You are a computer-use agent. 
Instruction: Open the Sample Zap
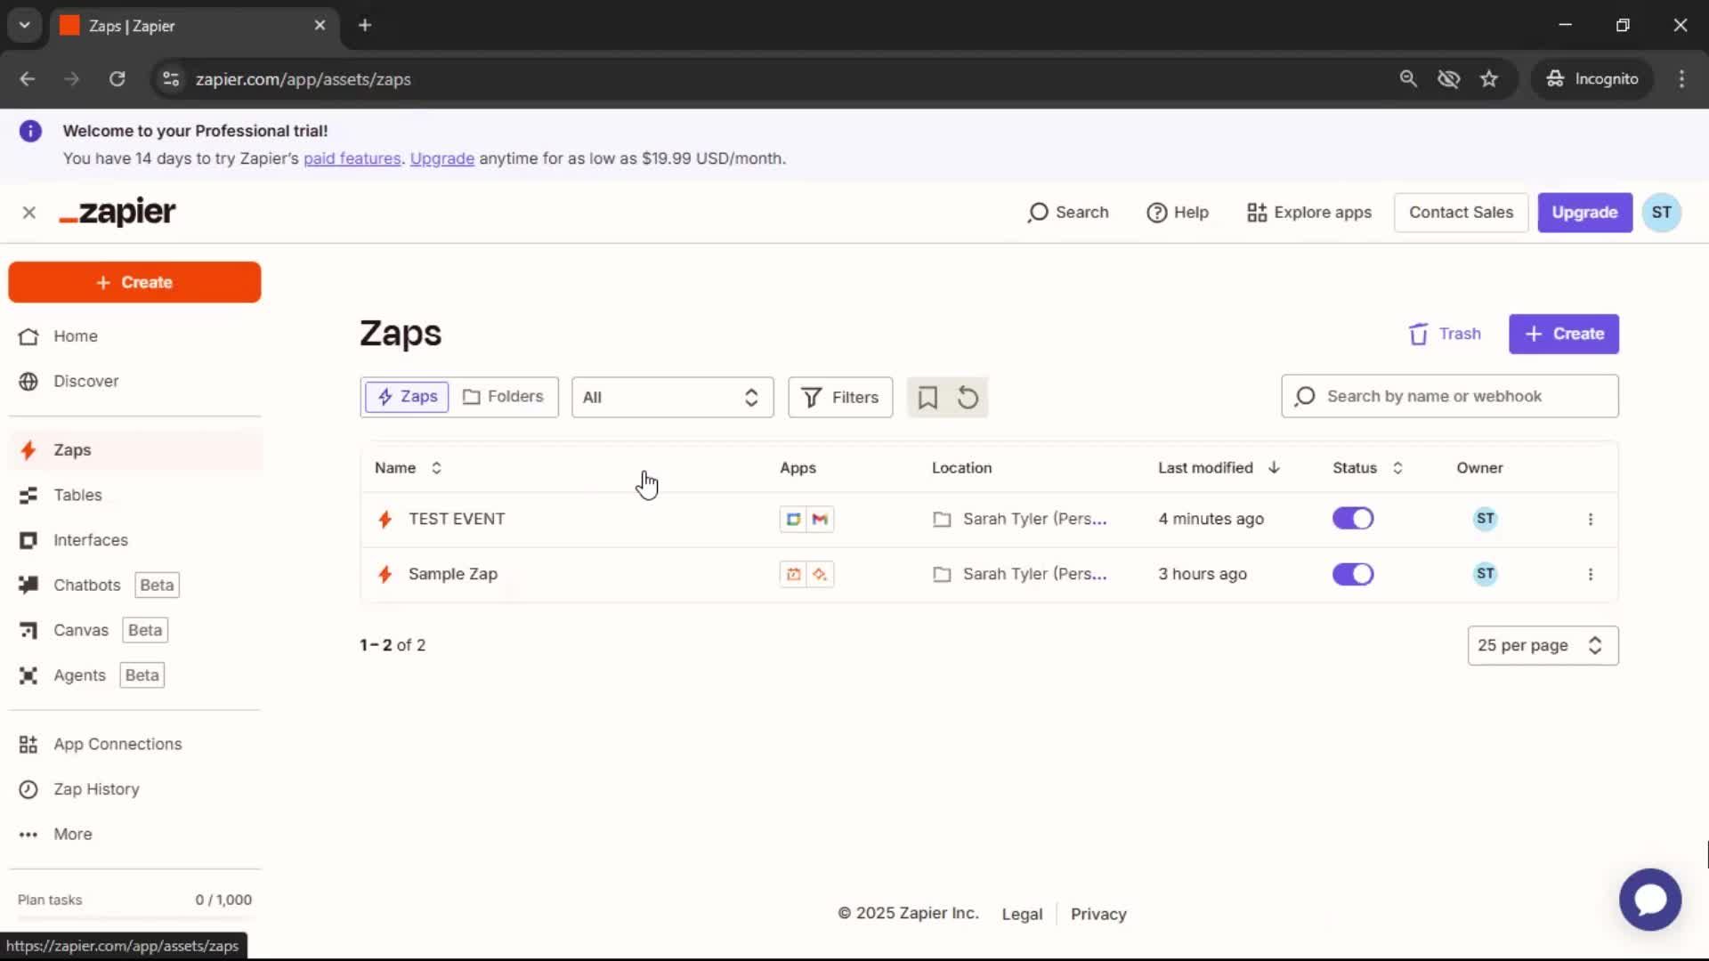click(453, 574)
